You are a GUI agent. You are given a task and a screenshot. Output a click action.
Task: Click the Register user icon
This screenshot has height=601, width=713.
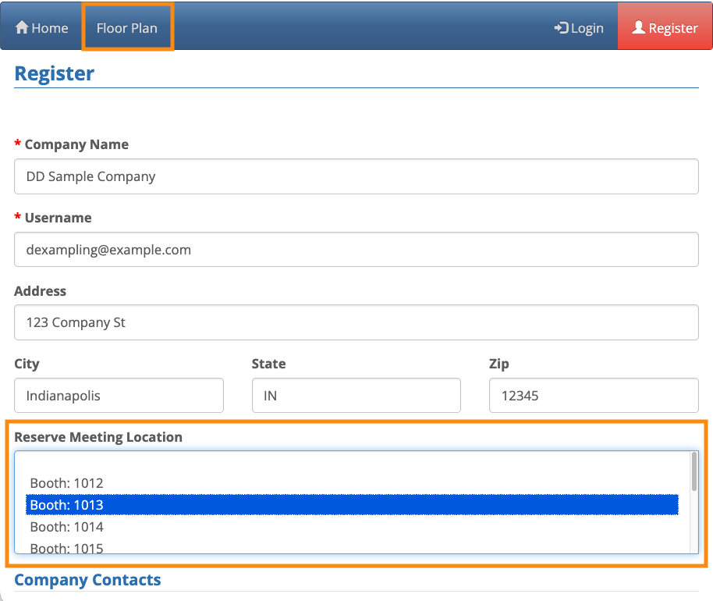pyautogui.click(x=638, y=27)
